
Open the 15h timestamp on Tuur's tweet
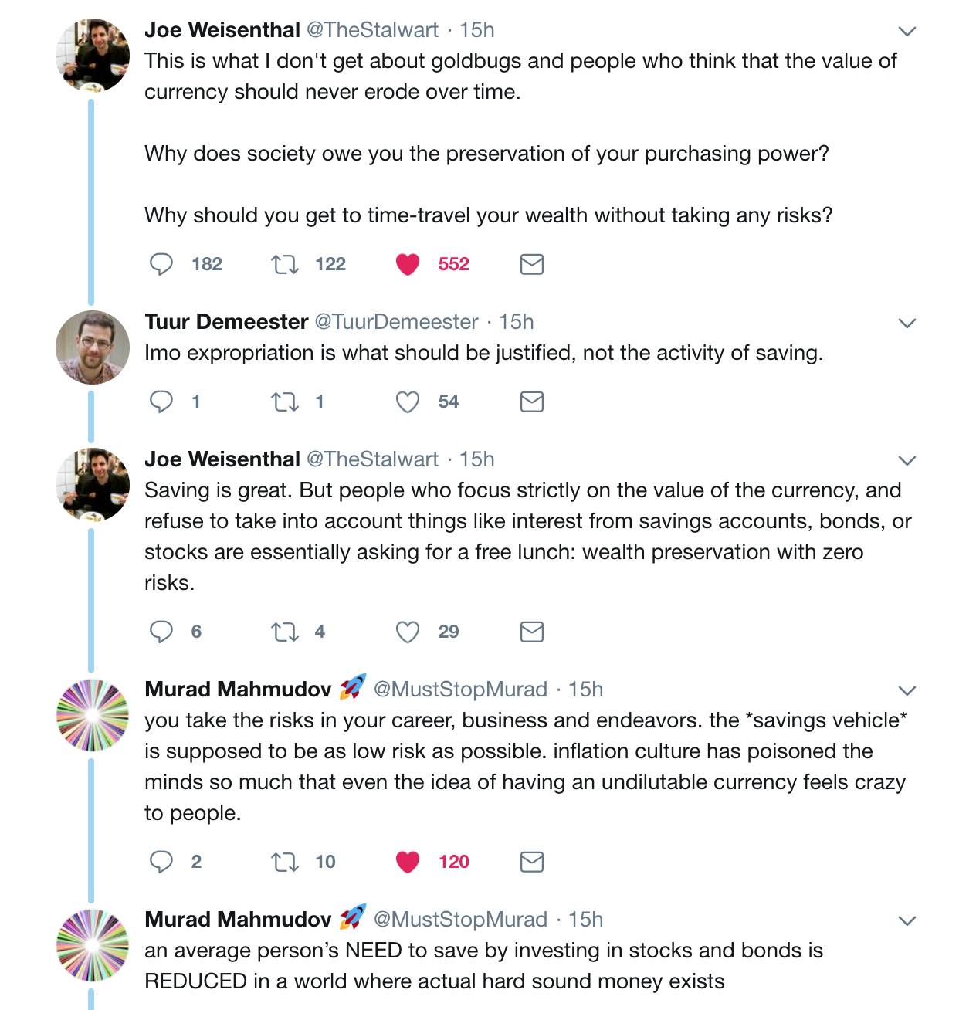pos(517,321)
